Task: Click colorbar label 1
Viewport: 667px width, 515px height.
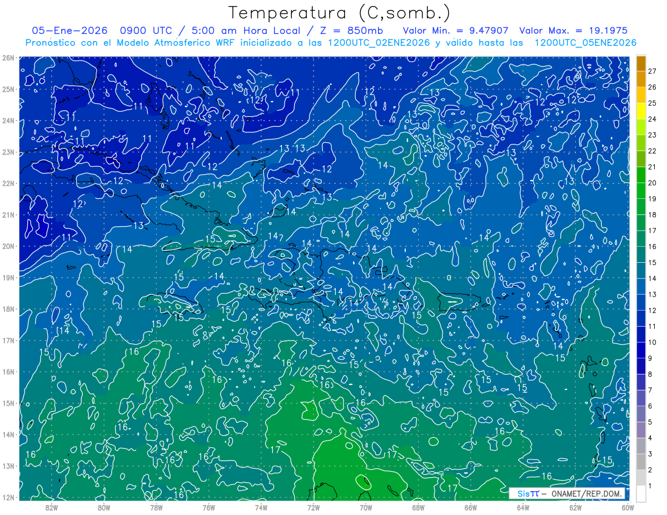Action: coord(650,485)
